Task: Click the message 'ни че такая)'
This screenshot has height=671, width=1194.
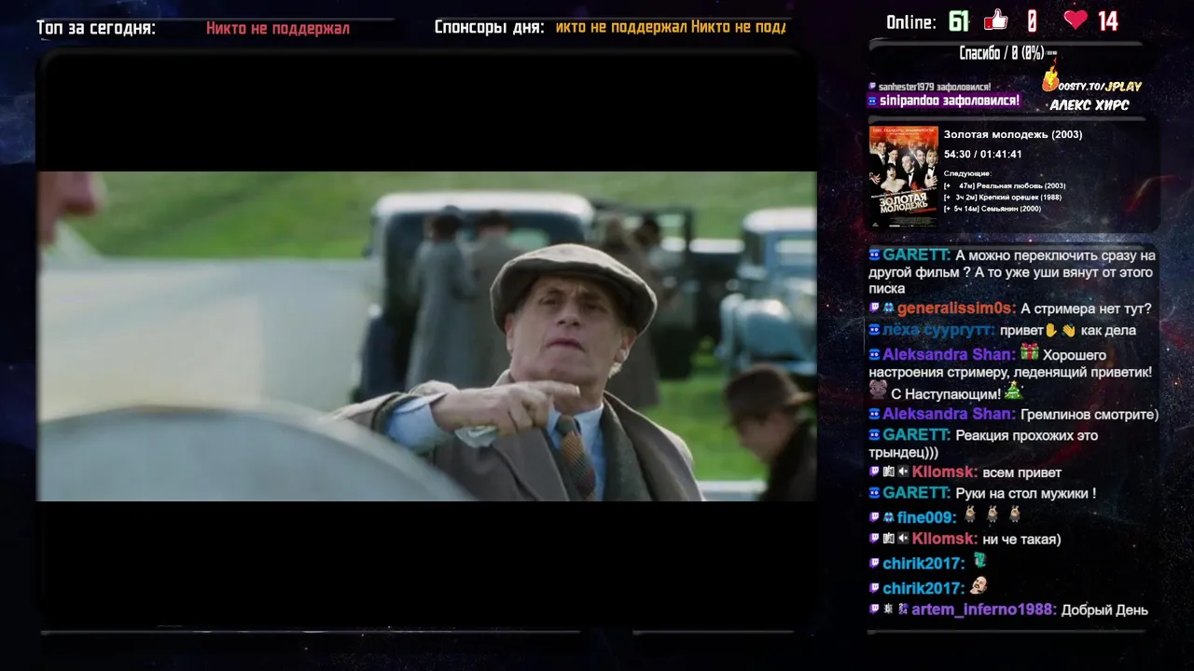Action: click(x=1021, y=539)
